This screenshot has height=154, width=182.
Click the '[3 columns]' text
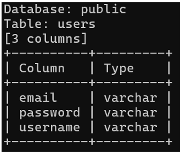(46, 39)
